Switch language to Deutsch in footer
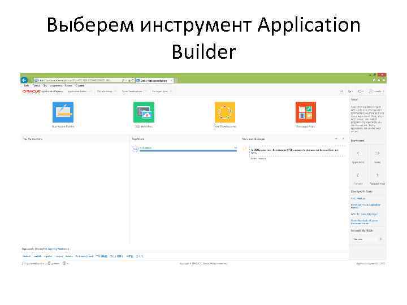Image resolution: width=407 pixels, height=305 pixels. click(27, 256)
